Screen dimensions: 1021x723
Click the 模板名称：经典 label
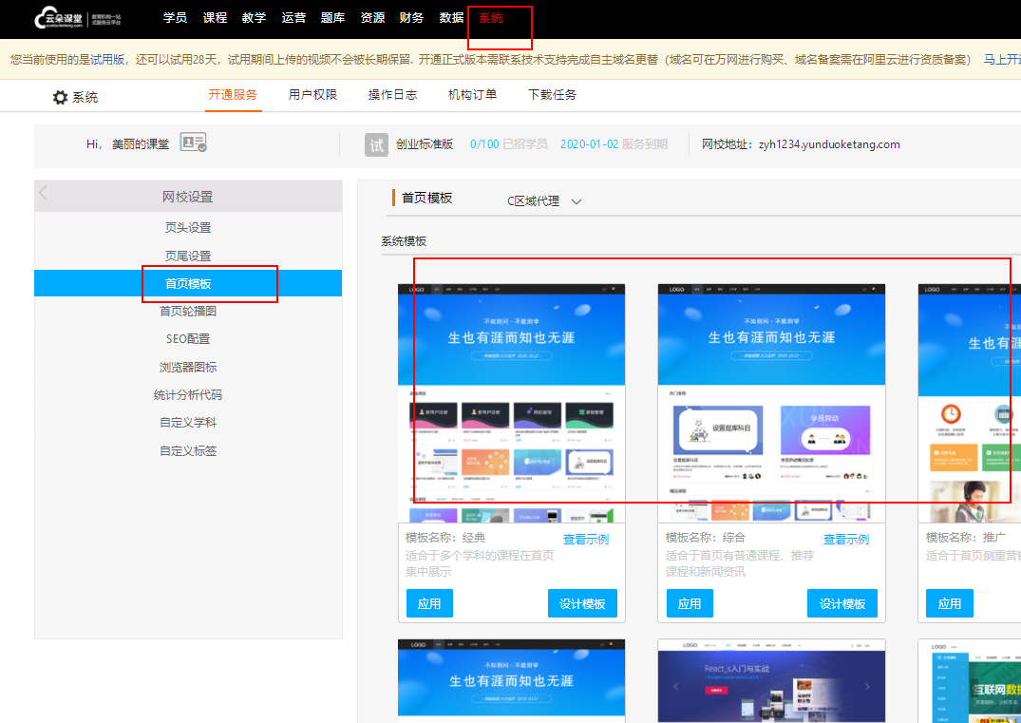pos(445,538)
